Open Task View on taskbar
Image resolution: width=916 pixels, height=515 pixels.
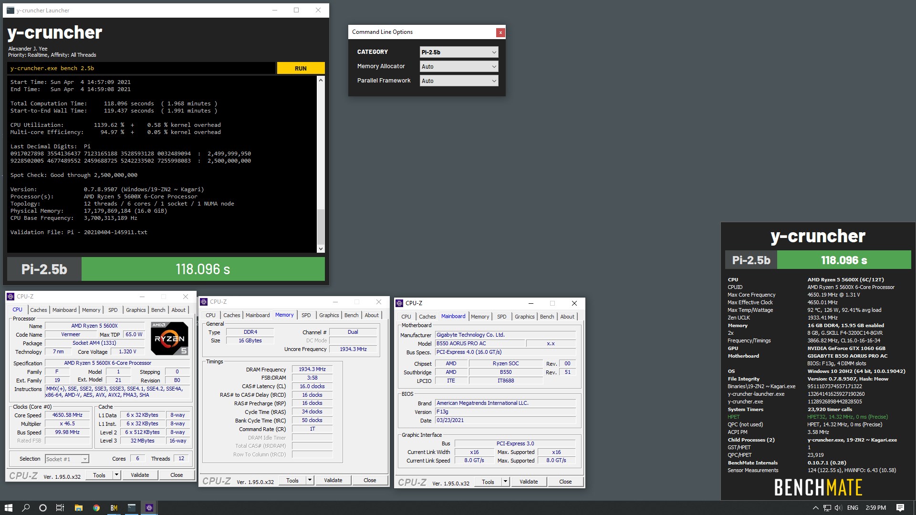(x=60, y=508)
